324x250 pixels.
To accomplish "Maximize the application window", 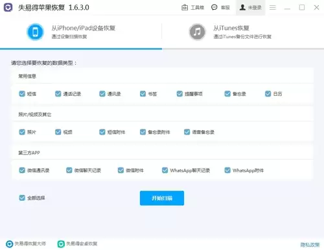I will click(x=302, y=8).
